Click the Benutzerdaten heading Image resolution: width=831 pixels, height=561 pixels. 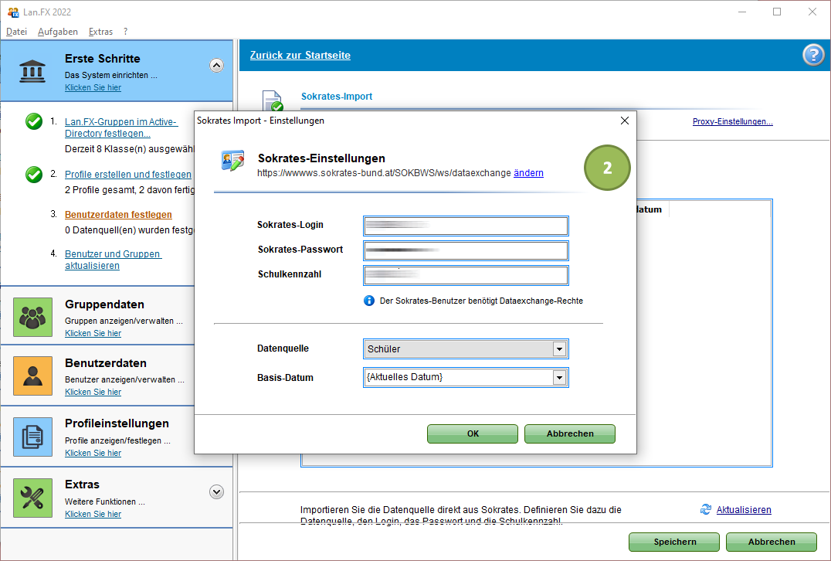coord(106,363)
